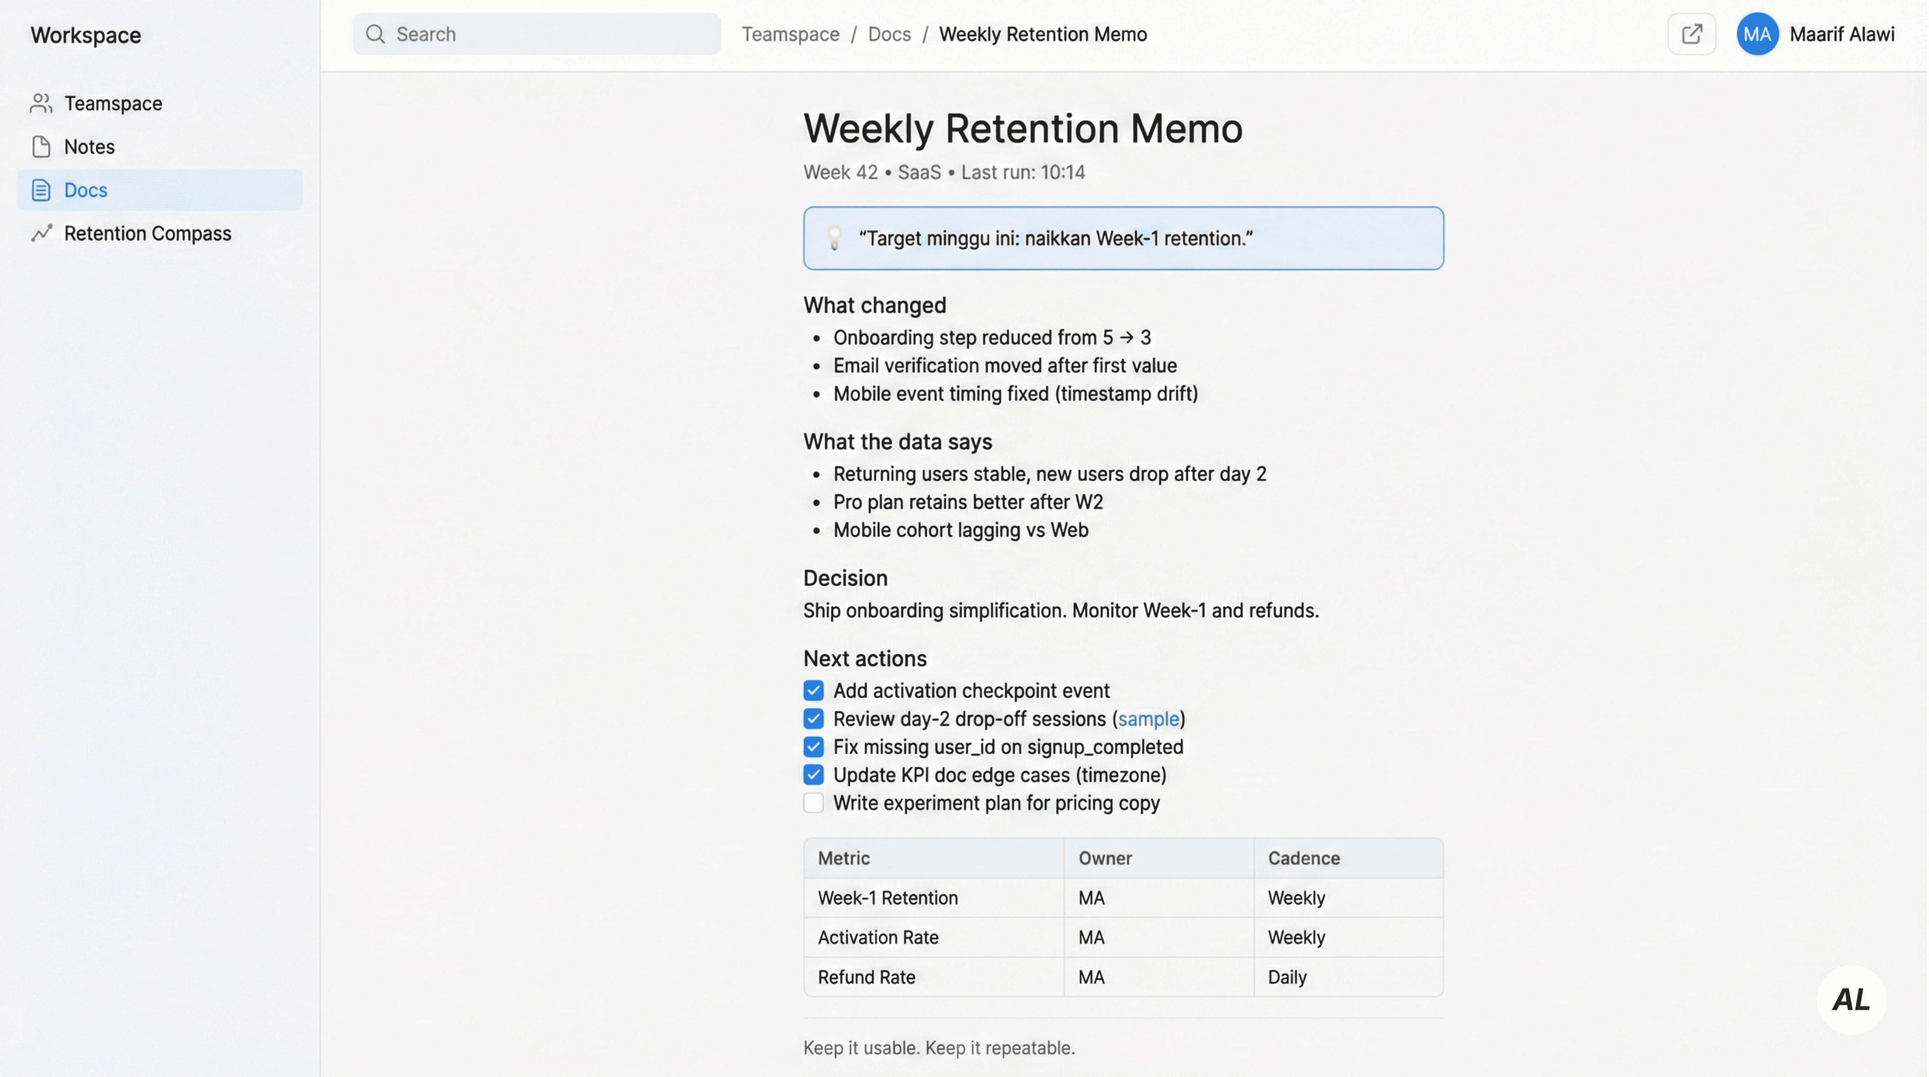Click Teamspace in the breadcrumb
The height and width of the screenshot is (1077, 1929).
790,34
